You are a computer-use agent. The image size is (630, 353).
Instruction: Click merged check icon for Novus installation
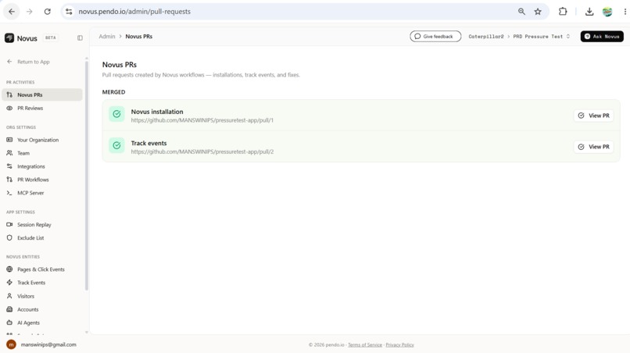tap(116, 114)
